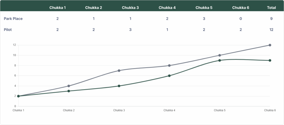Image resolution: width=284 pixels, height=125 pixels.
Task: Select gray Pilot data point at Chukka 2
Action: pyautogui.click(x=69, y=86)
